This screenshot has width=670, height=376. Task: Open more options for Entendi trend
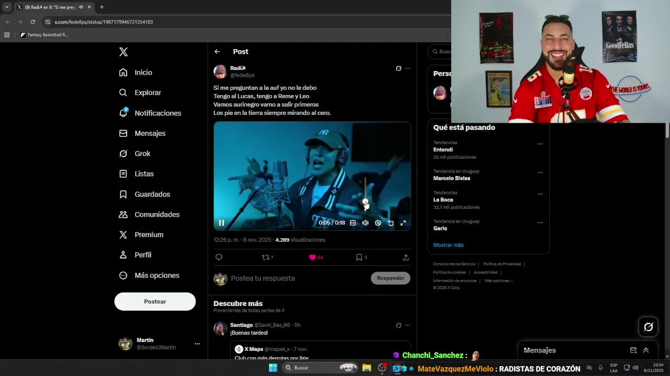click(x=540, y=144)
